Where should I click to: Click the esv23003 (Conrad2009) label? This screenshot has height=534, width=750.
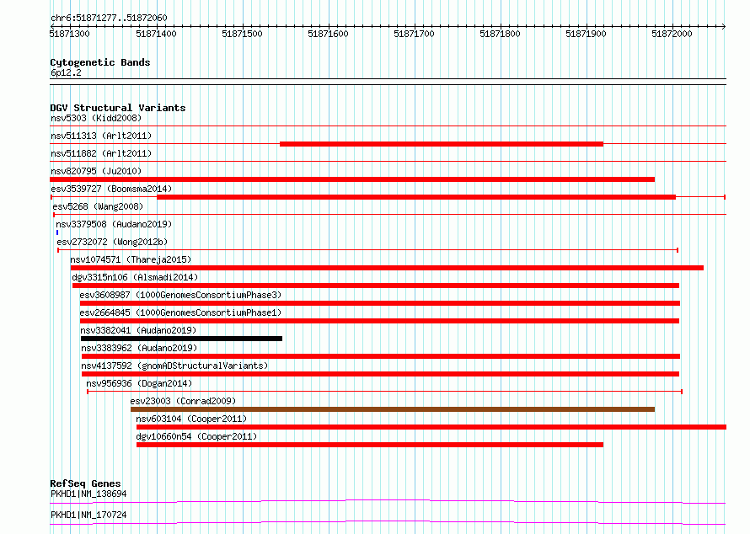[183, 401]
